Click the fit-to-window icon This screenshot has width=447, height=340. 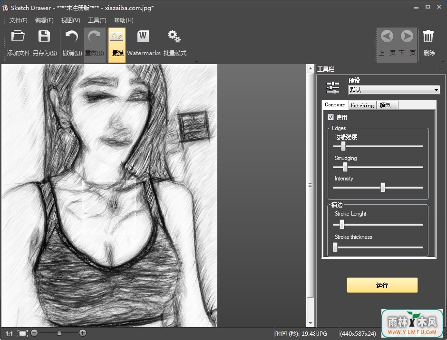pos(22,333)
